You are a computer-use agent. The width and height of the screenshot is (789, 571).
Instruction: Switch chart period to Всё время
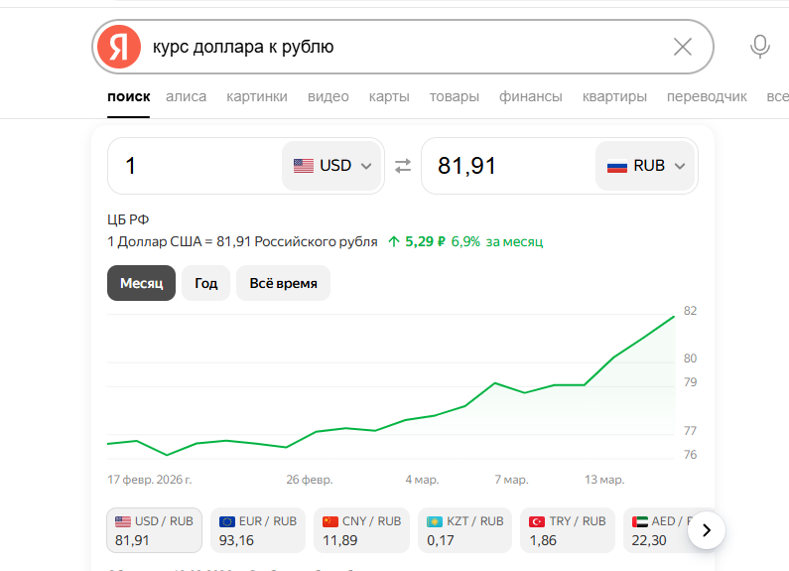[283, 283]
